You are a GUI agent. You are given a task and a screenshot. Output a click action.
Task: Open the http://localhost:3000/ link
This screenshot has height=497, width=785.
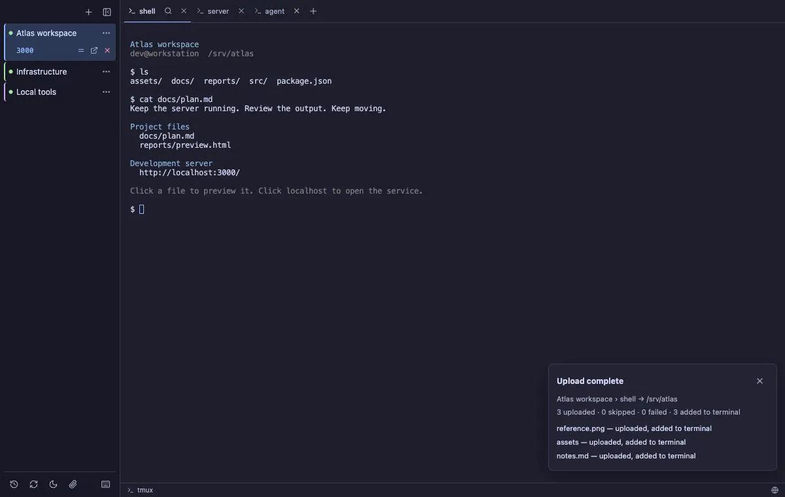[x=190, y=173]
